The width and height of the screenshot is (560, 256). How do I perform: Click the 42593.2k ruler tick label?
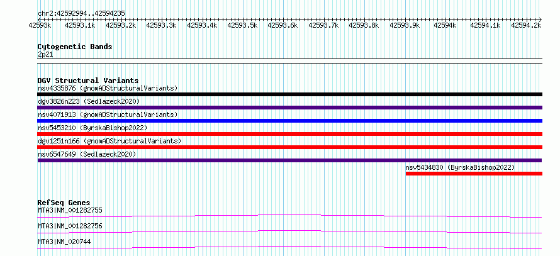121,25
